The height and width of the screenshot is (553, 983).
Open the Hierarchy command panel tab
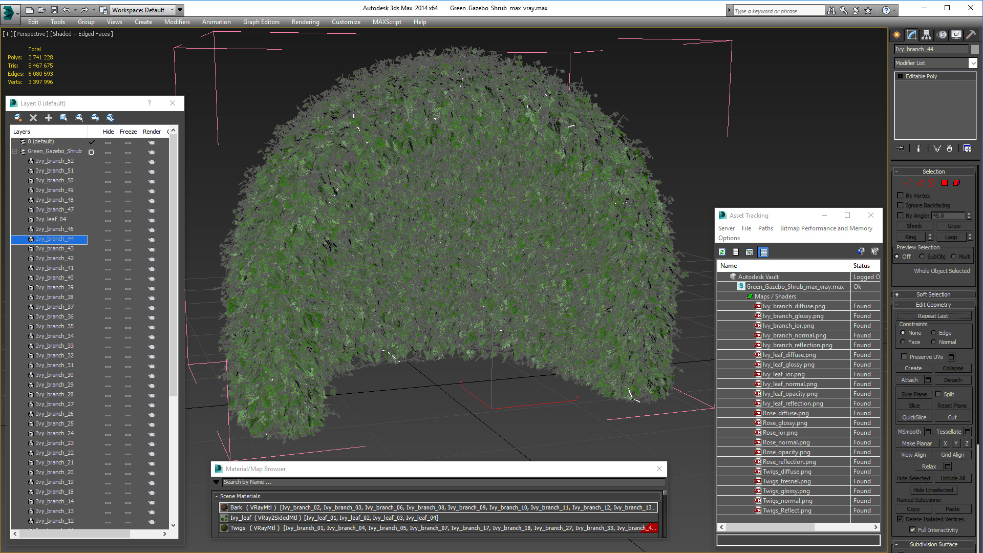(x=926, y=35)
